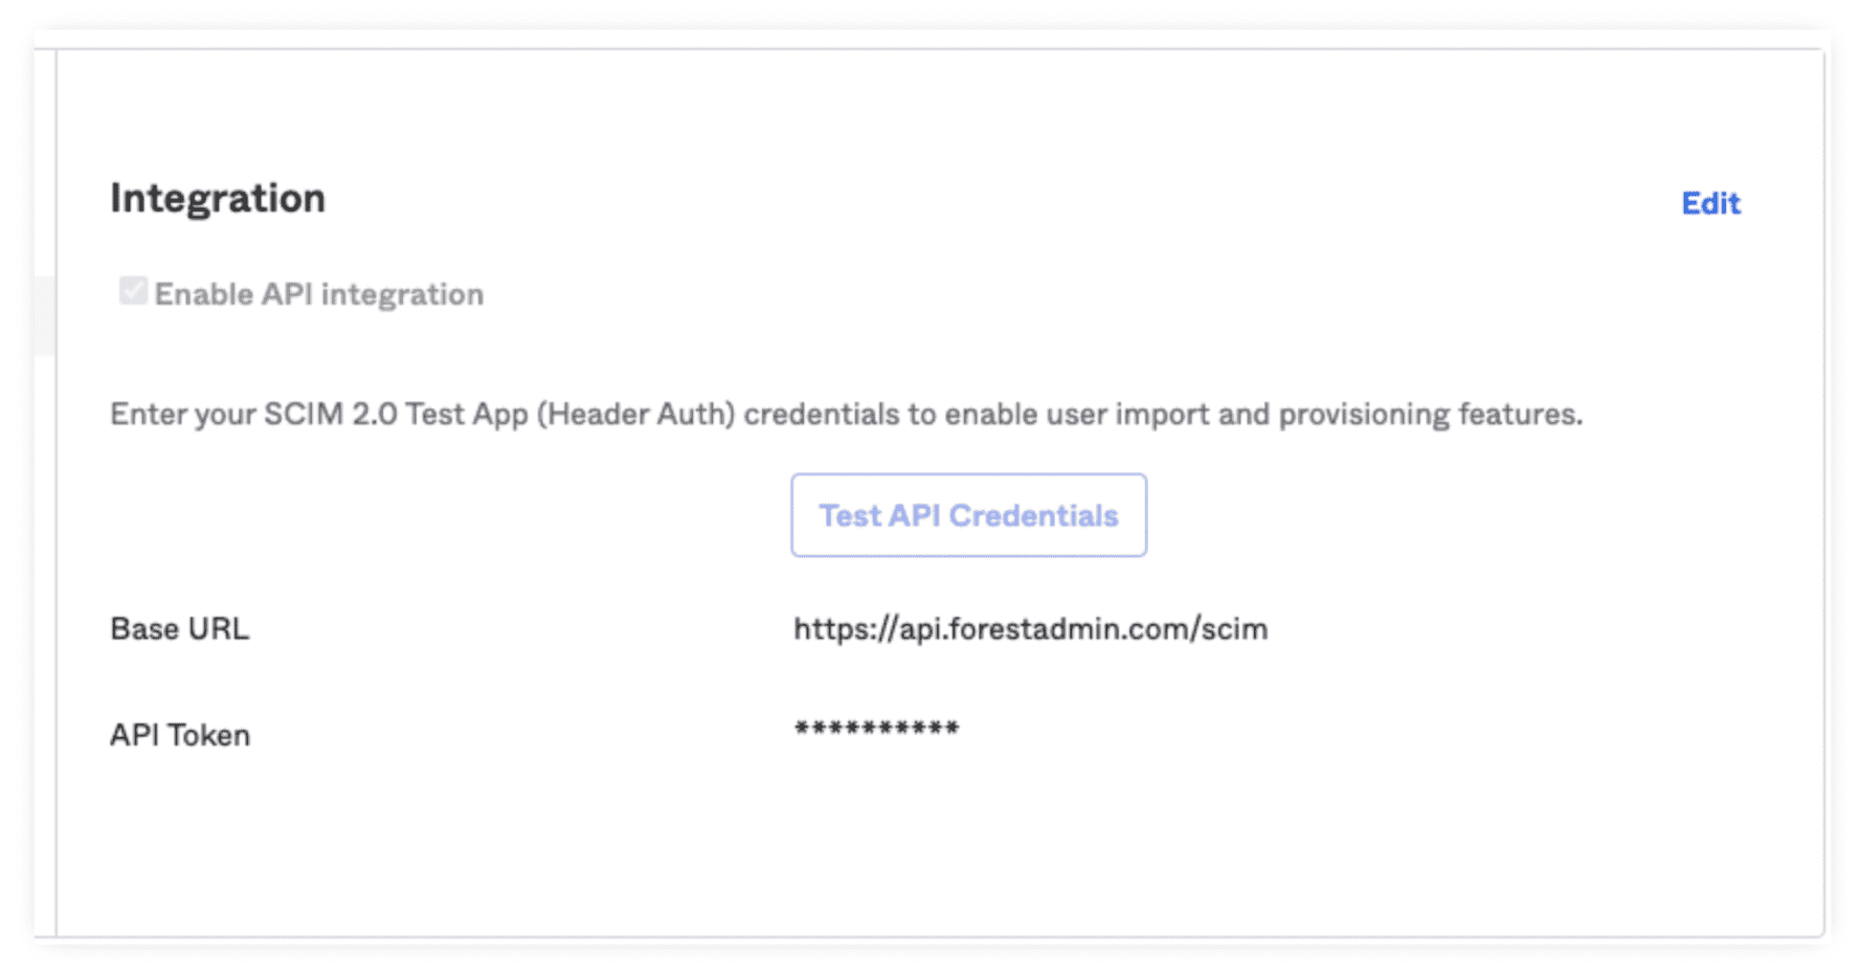
Task: Click the Test API Credentials button
Action: 968,515
